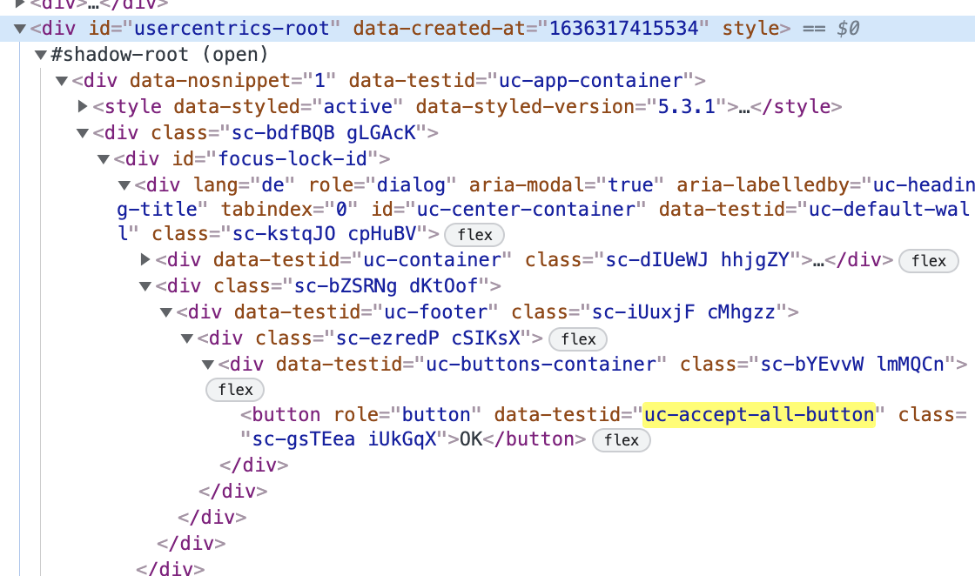Image resolution: width=975 pixels, height=576 pixels.
Task: Collapse the uc-app-container div node
Action: (62, 81)
